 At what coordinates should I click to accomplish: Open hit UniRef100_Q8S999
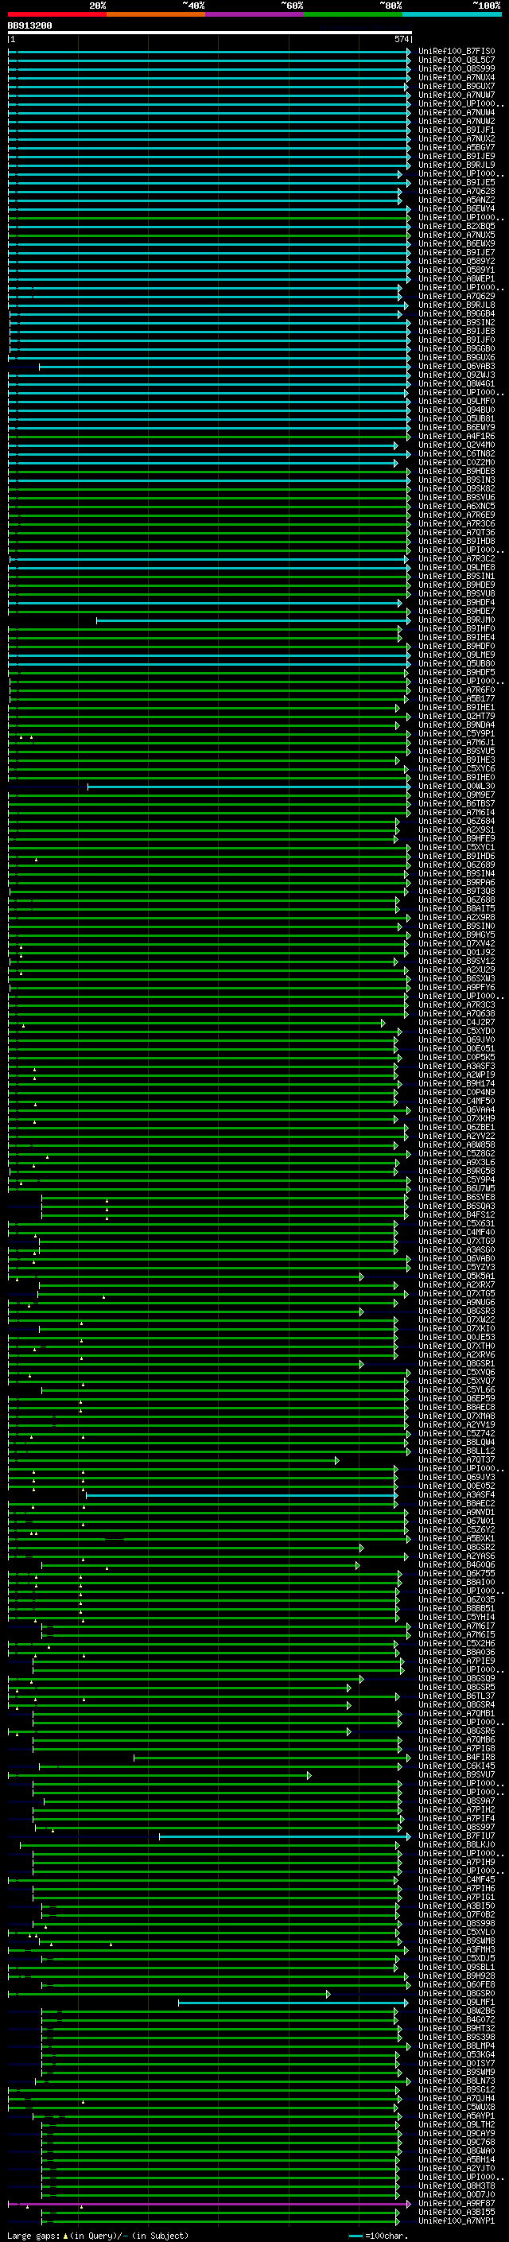coord(456,68)
